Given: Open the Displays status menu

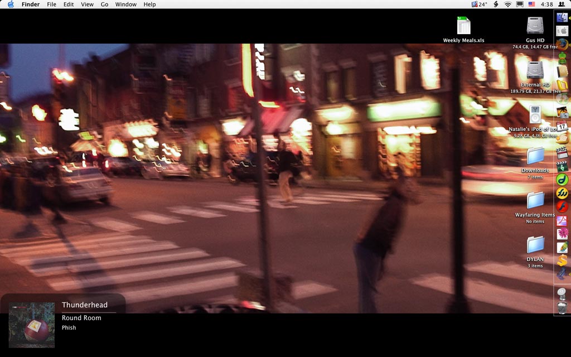Looking at the screenshot, I should point(520,4).
